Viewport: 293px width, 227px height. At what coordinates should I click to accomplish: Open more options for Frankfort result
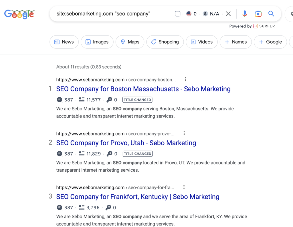pos(184,187)
